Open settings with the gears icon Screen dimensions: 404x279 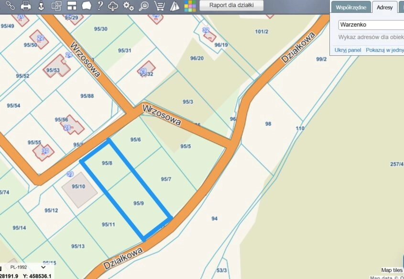click(128, 6)
